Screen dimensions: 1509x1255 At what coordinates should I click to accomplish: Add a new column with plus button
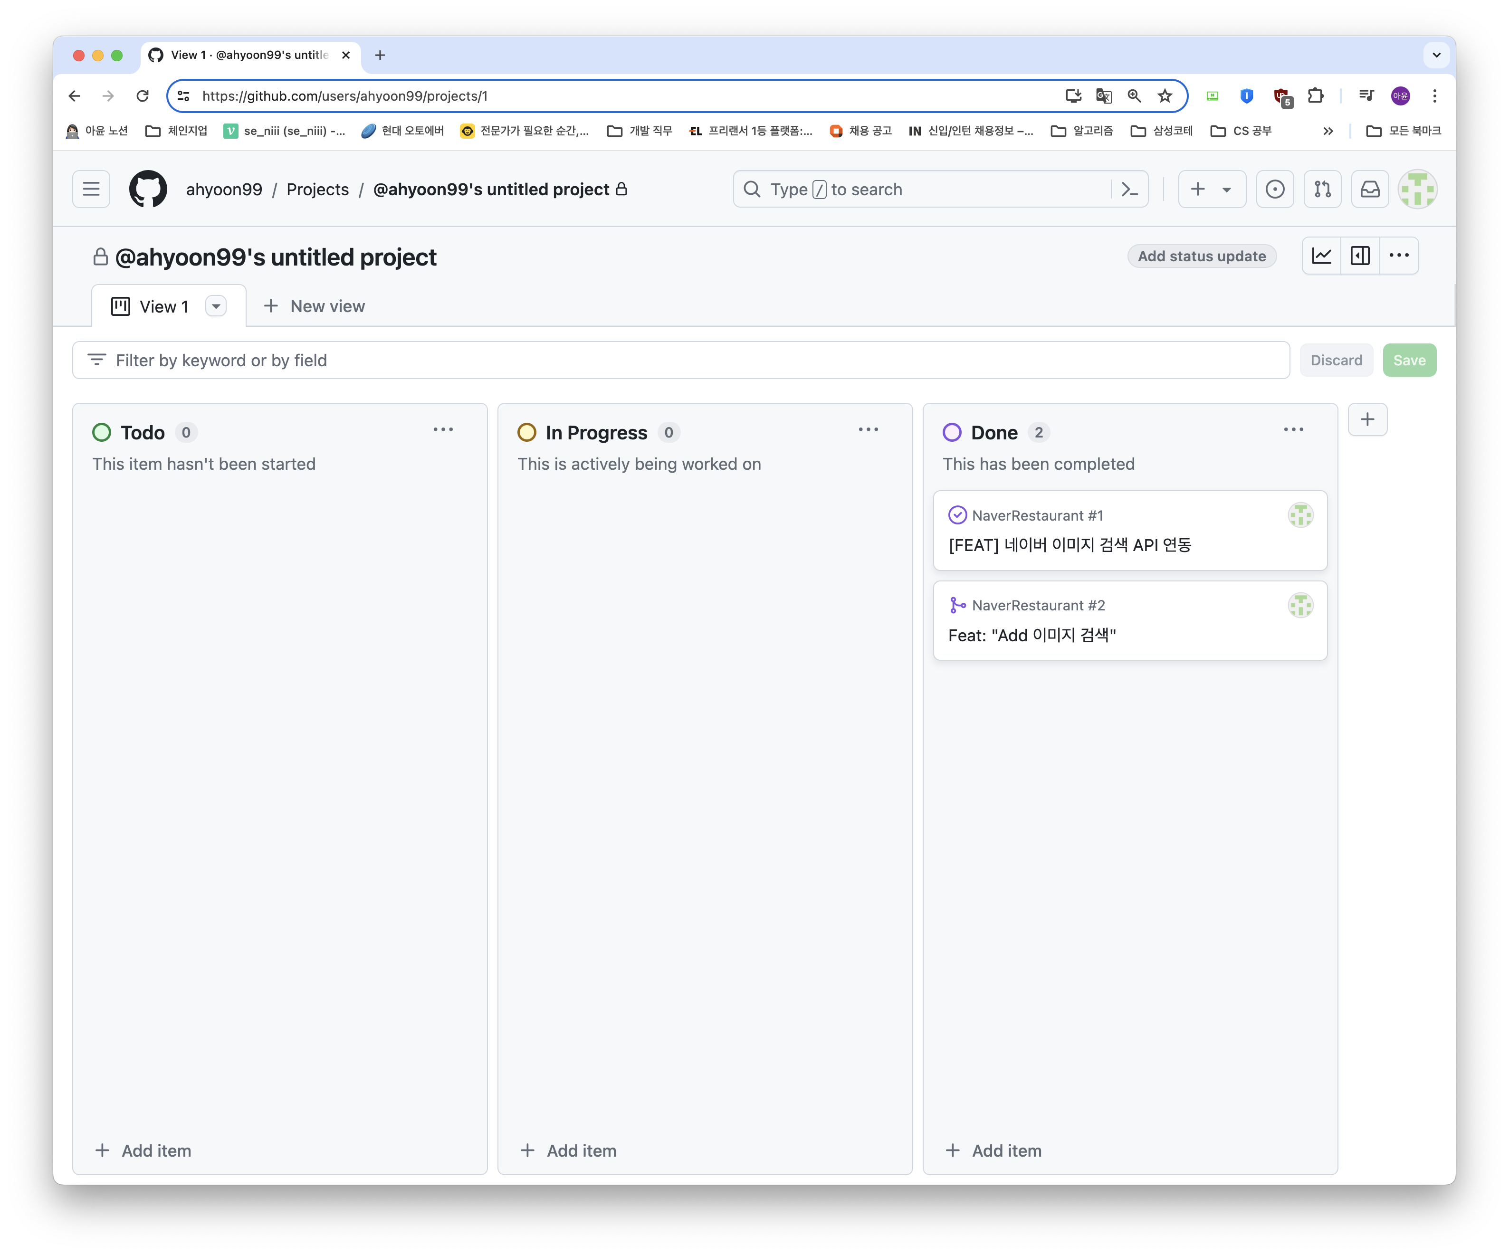click(1367, 419)
